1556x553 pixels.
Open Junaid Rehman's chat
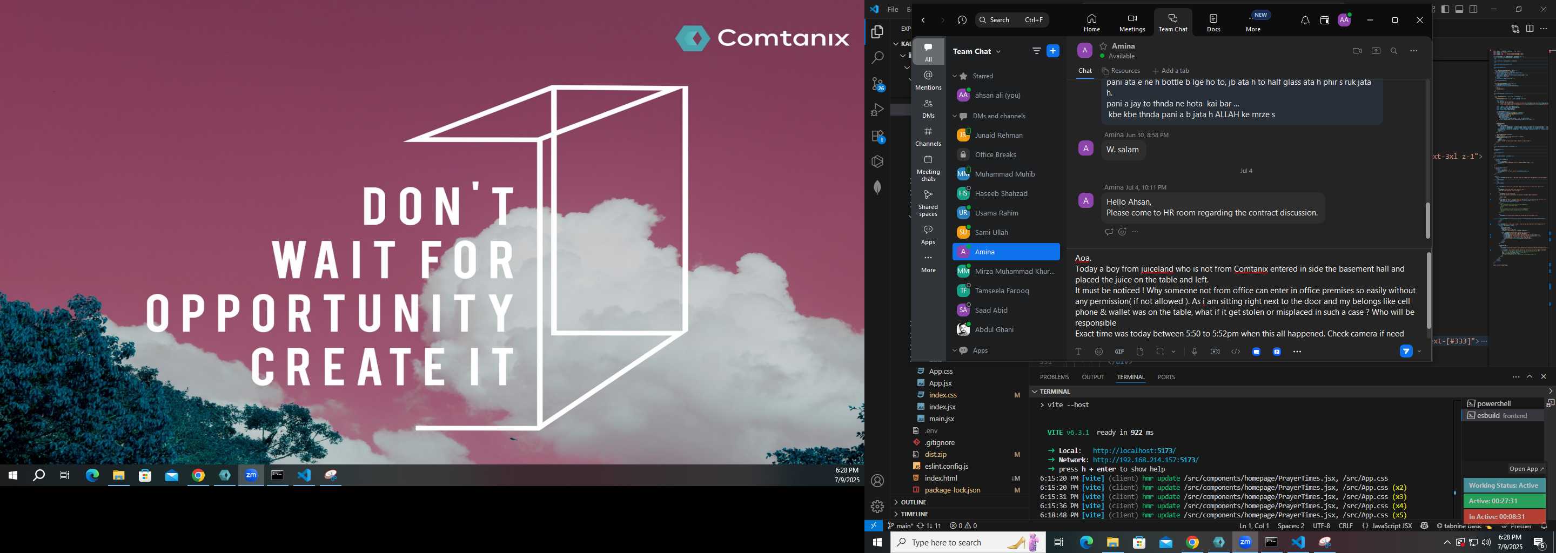(1007, 135)
